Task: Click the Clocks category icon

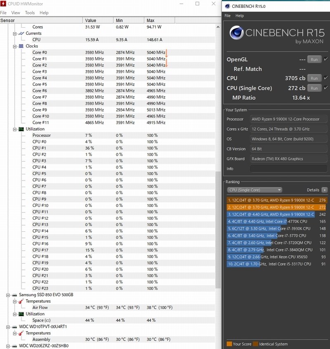Action: [x=21, y=46]
